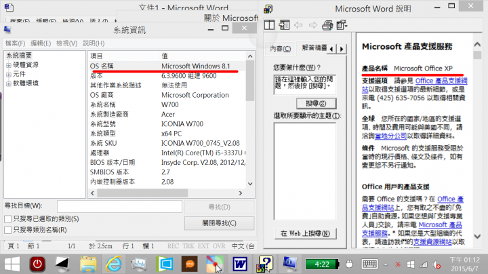The image size is (488, 274).
Task: Open the orange chat bubble app on taskbar
Action: click(190, 264)
